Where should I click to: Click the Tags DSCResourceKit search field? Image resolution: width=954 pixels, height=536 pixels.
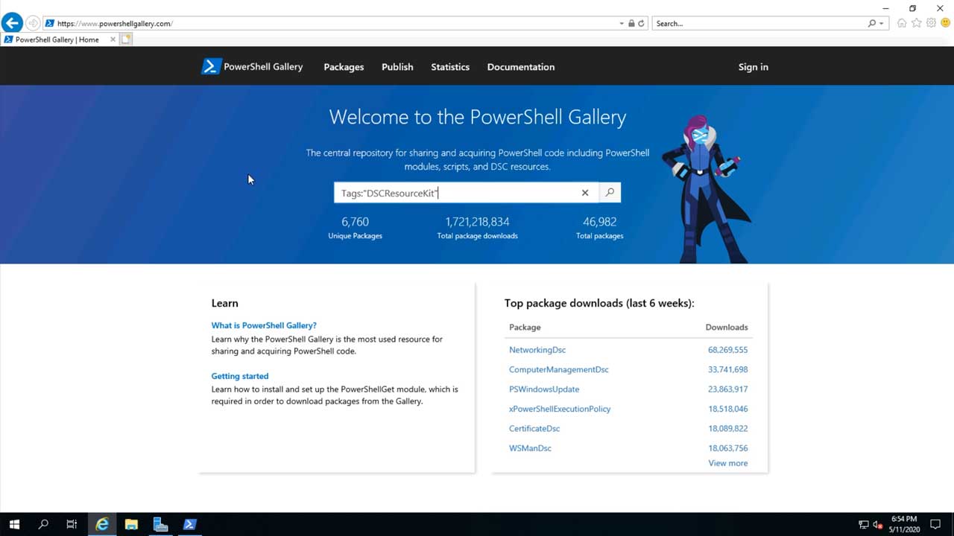click(x=455, y=193)
